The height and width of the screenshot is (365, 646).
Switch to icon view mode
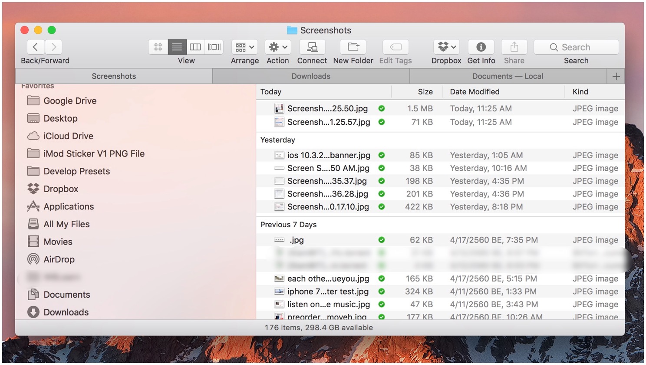pyautogui.click(x=158, y=47)
